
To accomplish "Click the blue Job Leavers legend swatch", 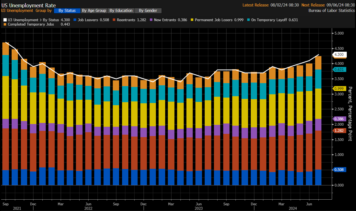I will [75, 20].
